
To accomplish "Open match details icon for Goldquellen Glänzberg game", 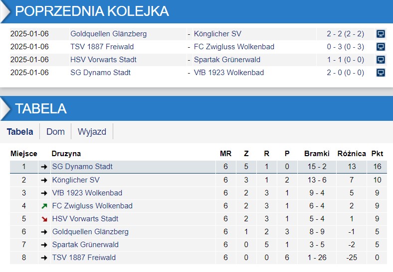I will pyautogui.click(x=381, y=34).
